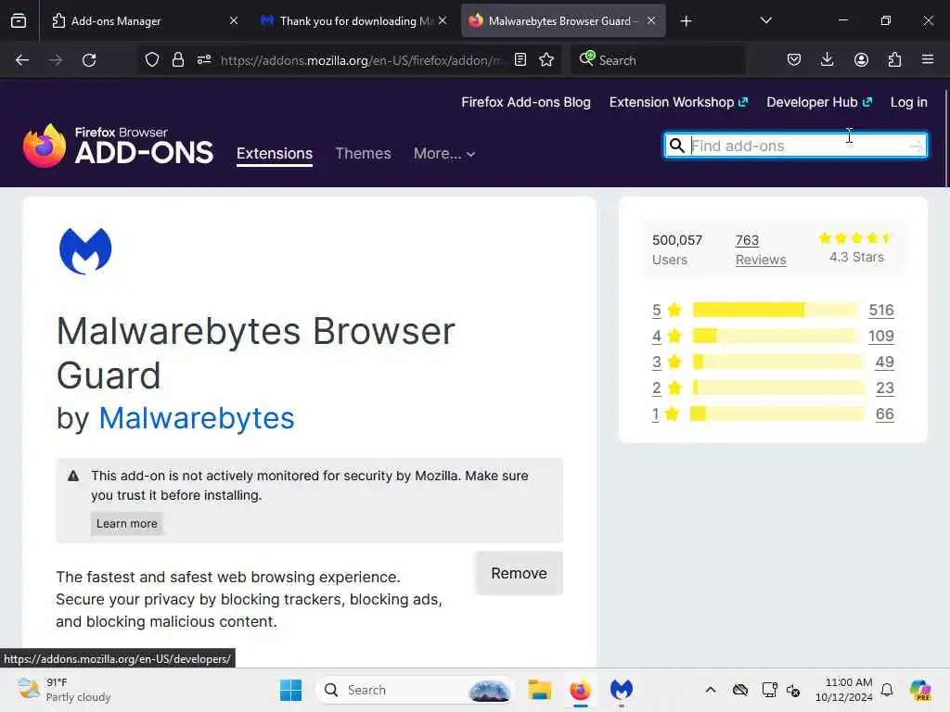Open the Extensions section
950x712 pixels.
[x=275, y=154]
